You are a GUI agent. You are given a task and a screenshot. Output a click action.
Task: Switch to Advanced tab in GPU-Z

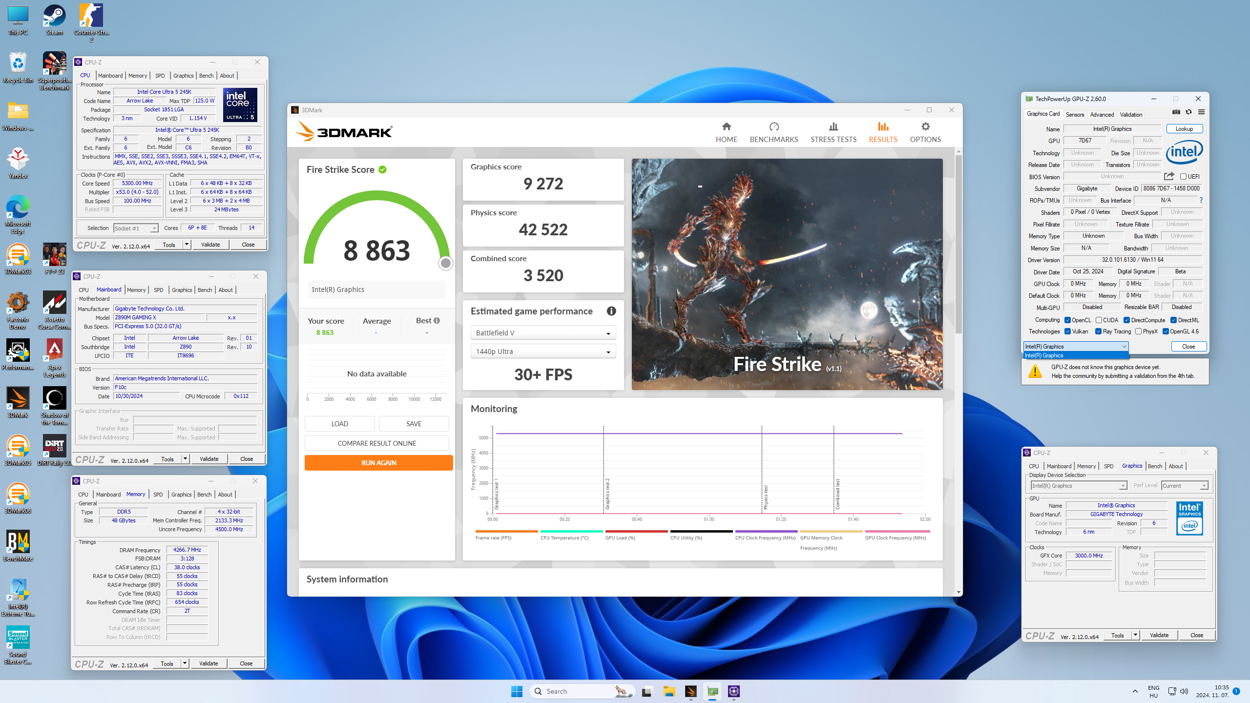[x=1102, y=115]
